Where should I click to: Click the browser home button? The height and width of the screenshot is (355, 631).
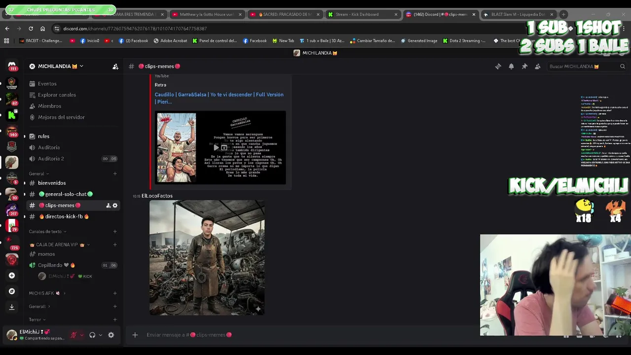tap(42, 29)
